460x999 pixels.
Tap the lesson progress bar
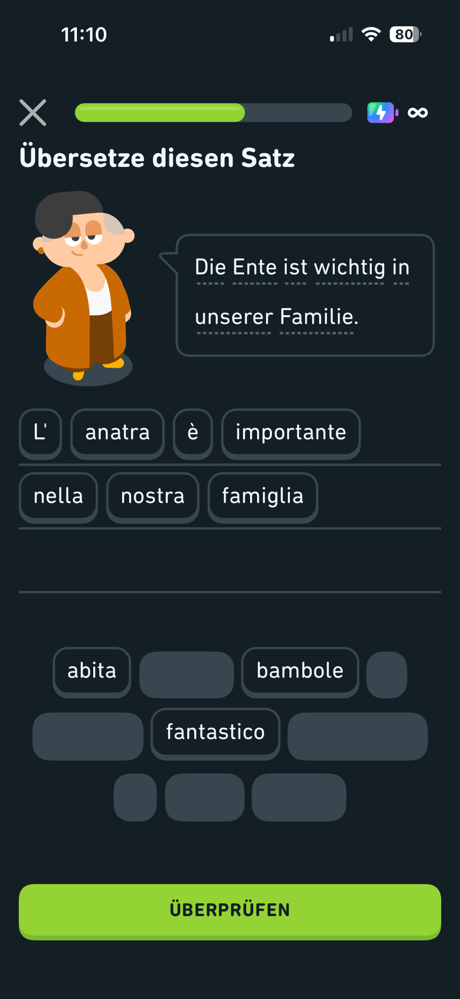click(x=213, y=112)
